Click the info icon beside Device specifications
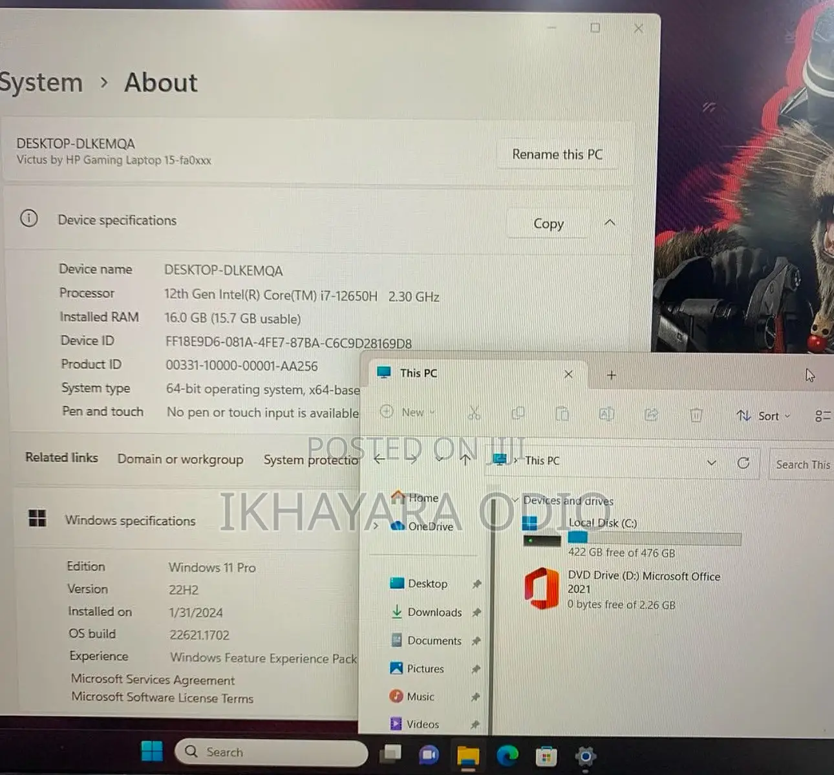834x775 pixels. tap(29, 218)
